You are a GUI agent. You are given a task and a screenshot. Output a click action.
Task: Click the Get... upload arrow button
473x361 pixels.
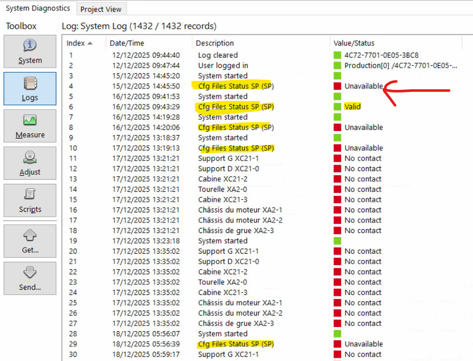(30, 241)
